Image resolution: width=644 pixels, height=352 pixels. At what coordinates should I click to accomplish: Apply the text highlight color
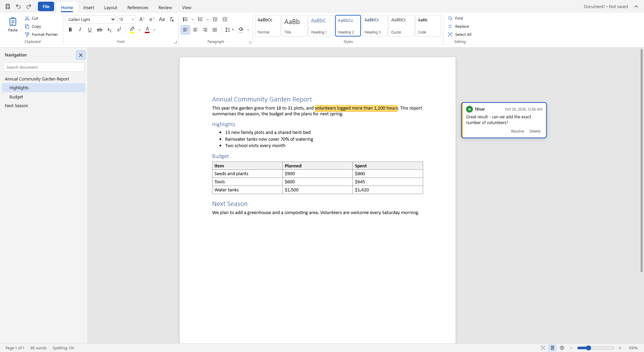tap(132, 30)
